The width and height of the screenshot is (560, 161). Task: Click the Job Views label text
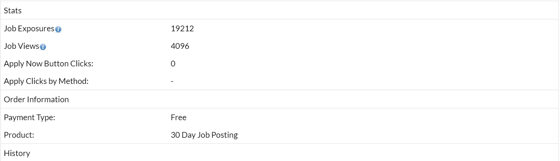click(21, 46)
